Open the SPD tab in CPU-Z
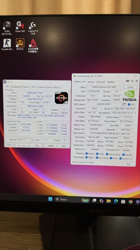Image resolution: width=140 pixels, height=250 pixels. (x=33, y=87)
